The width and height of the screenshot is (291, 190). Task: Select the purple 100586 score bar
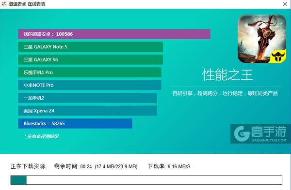(114, 34)
